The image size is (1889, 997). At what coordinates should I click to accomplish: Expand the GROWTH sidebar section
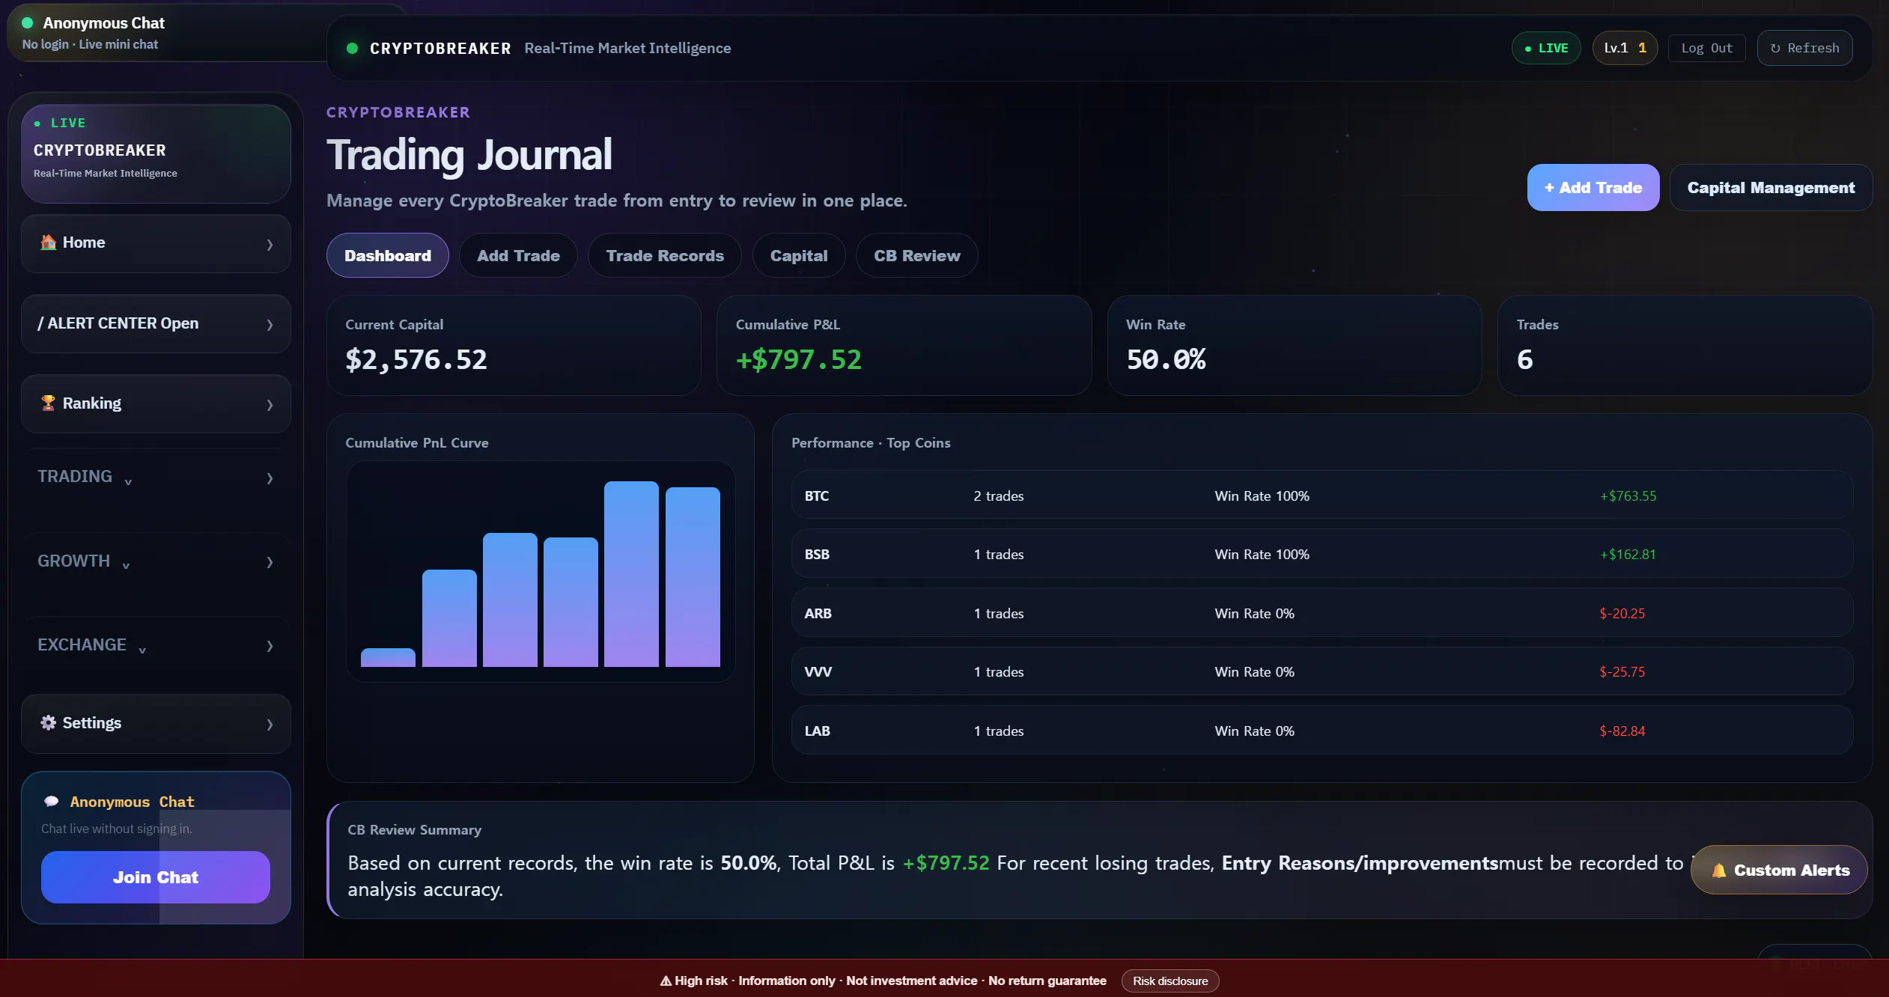click(156, 561)
